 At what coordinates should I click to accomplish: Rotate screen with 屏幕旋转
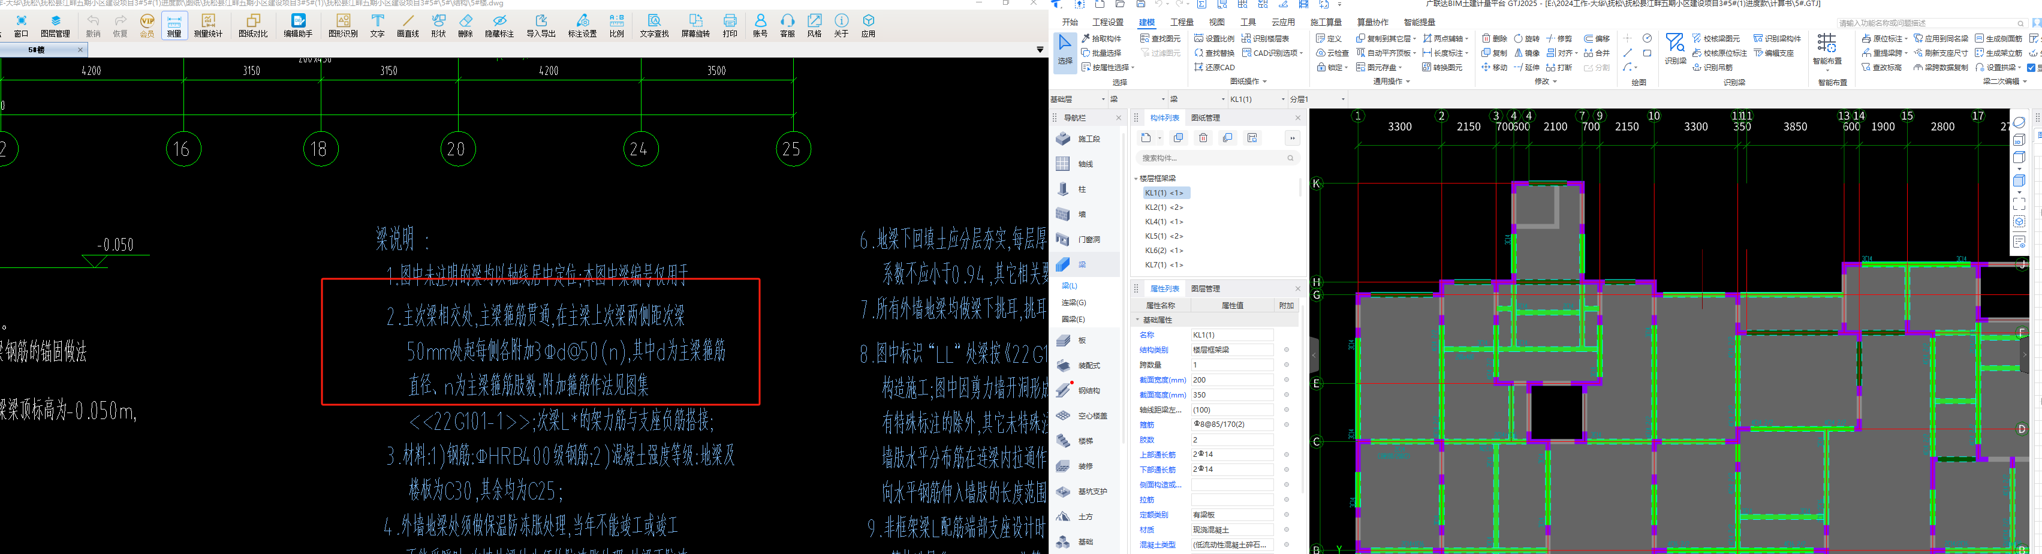click(x=695, y=25)
